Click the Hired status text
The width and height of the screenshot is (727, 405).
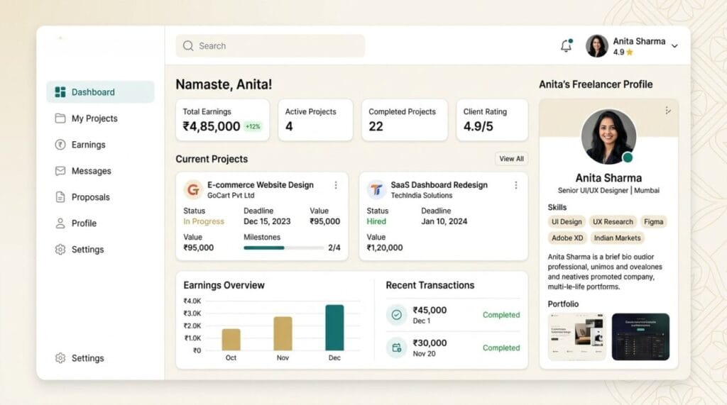(x=376, y=221)
